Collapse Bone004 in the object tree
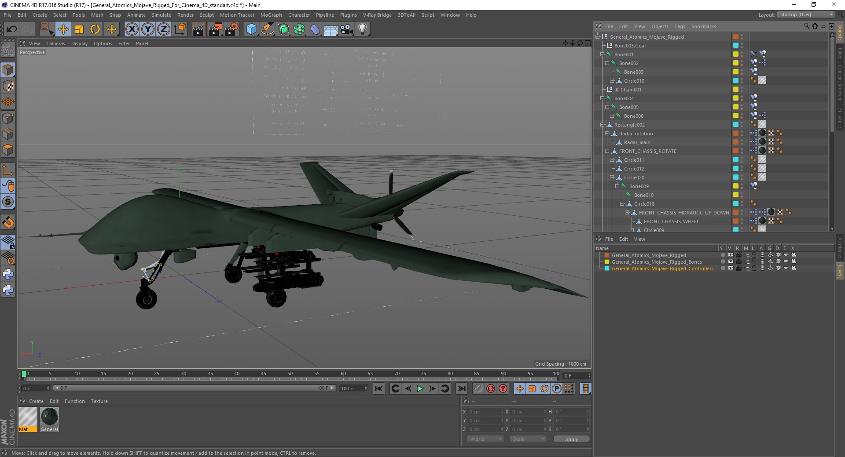The height and width of the screenshot is (457, 845). tap(603, 98)
